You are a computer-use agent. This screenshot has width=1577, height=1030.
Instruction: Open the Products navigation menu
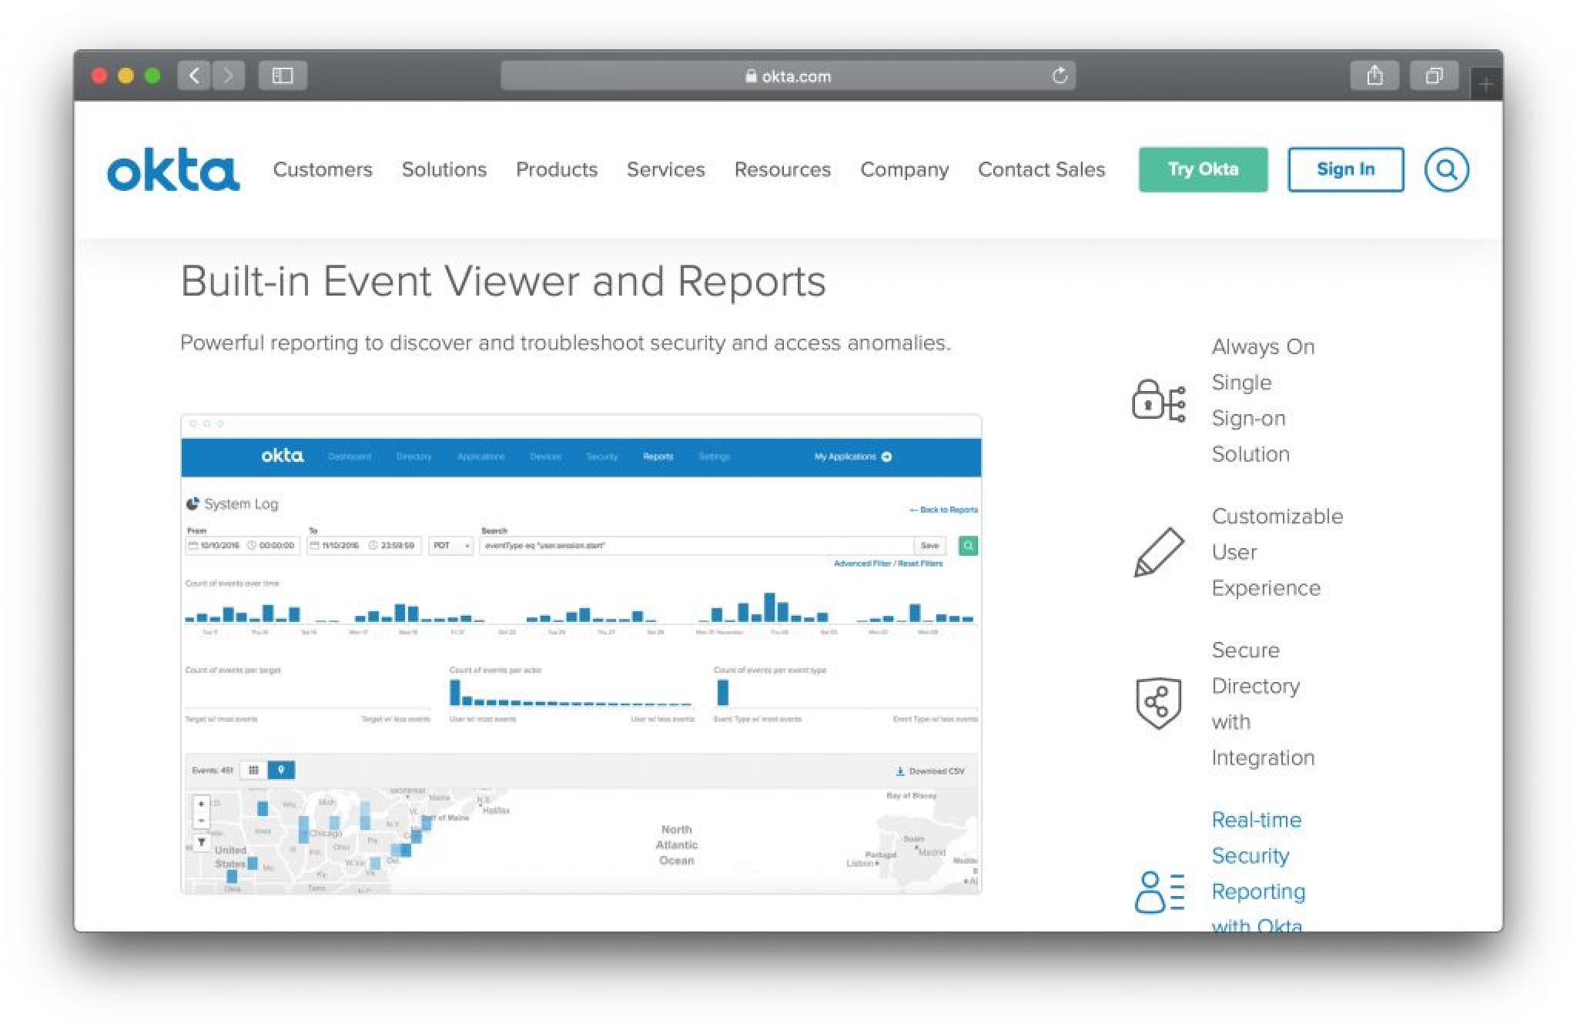556,169
